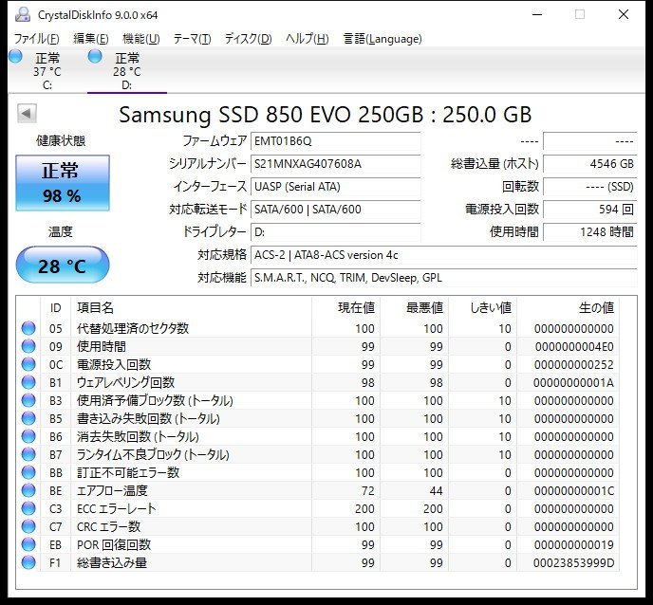653x605 pixels.
Task: Switch to the C: drive tab at 37 °C
Action: click(x=47, y=71)
